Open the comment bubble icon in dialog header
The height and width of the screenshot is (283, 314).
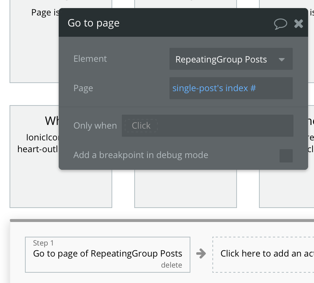(280, 24)
